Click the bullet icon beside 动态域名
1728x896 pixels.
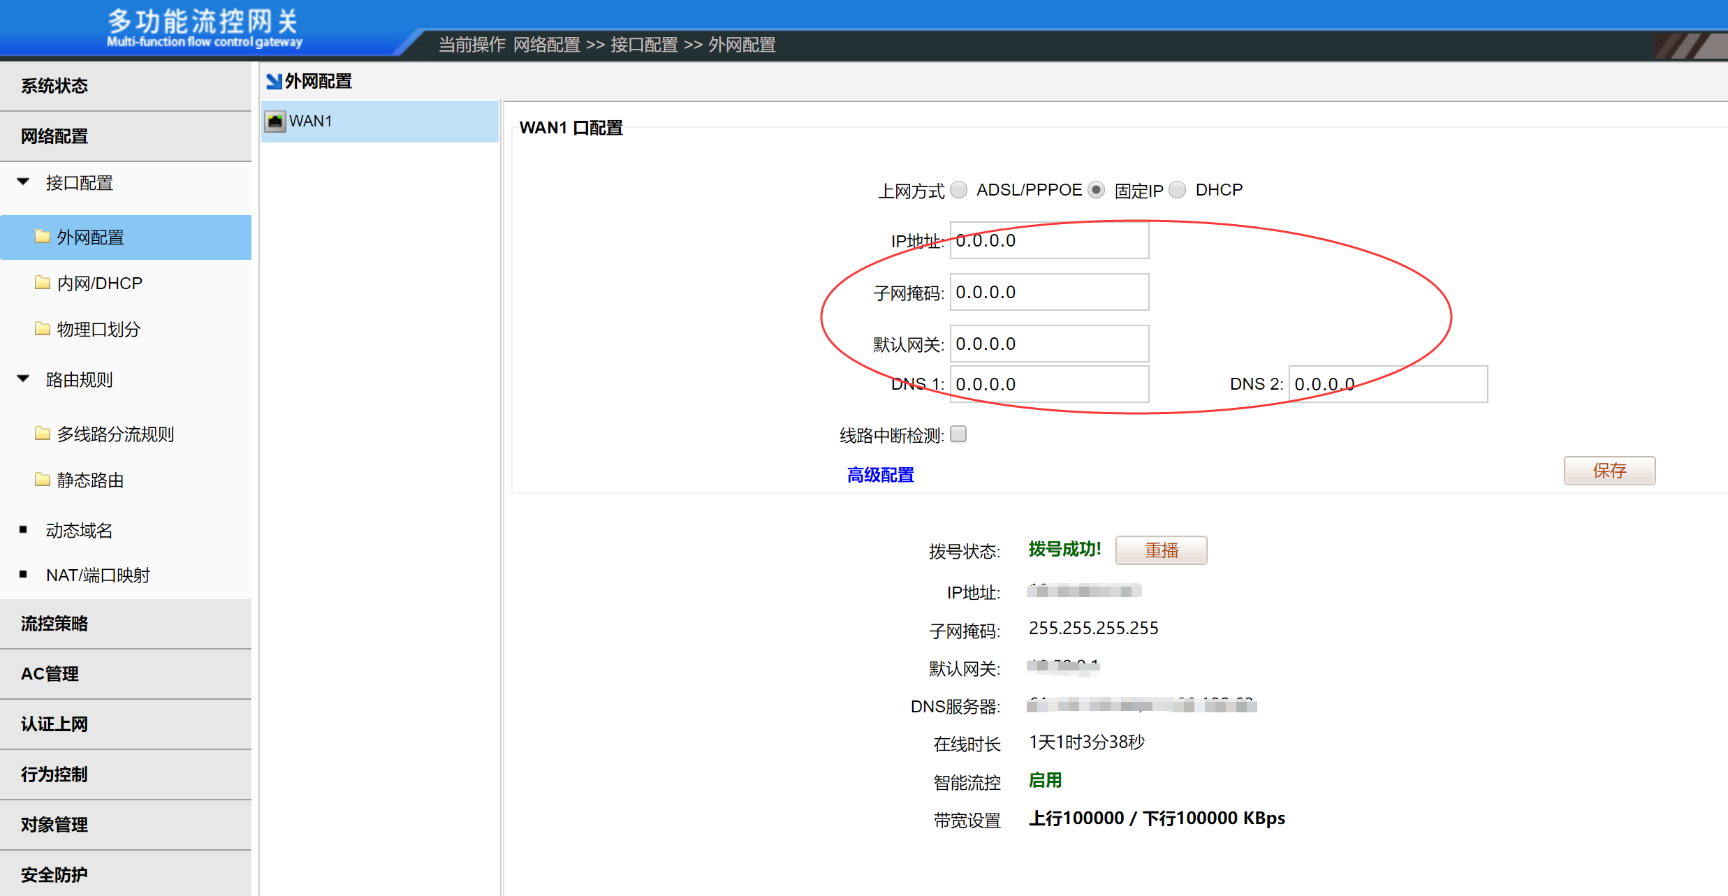[24, 530]
